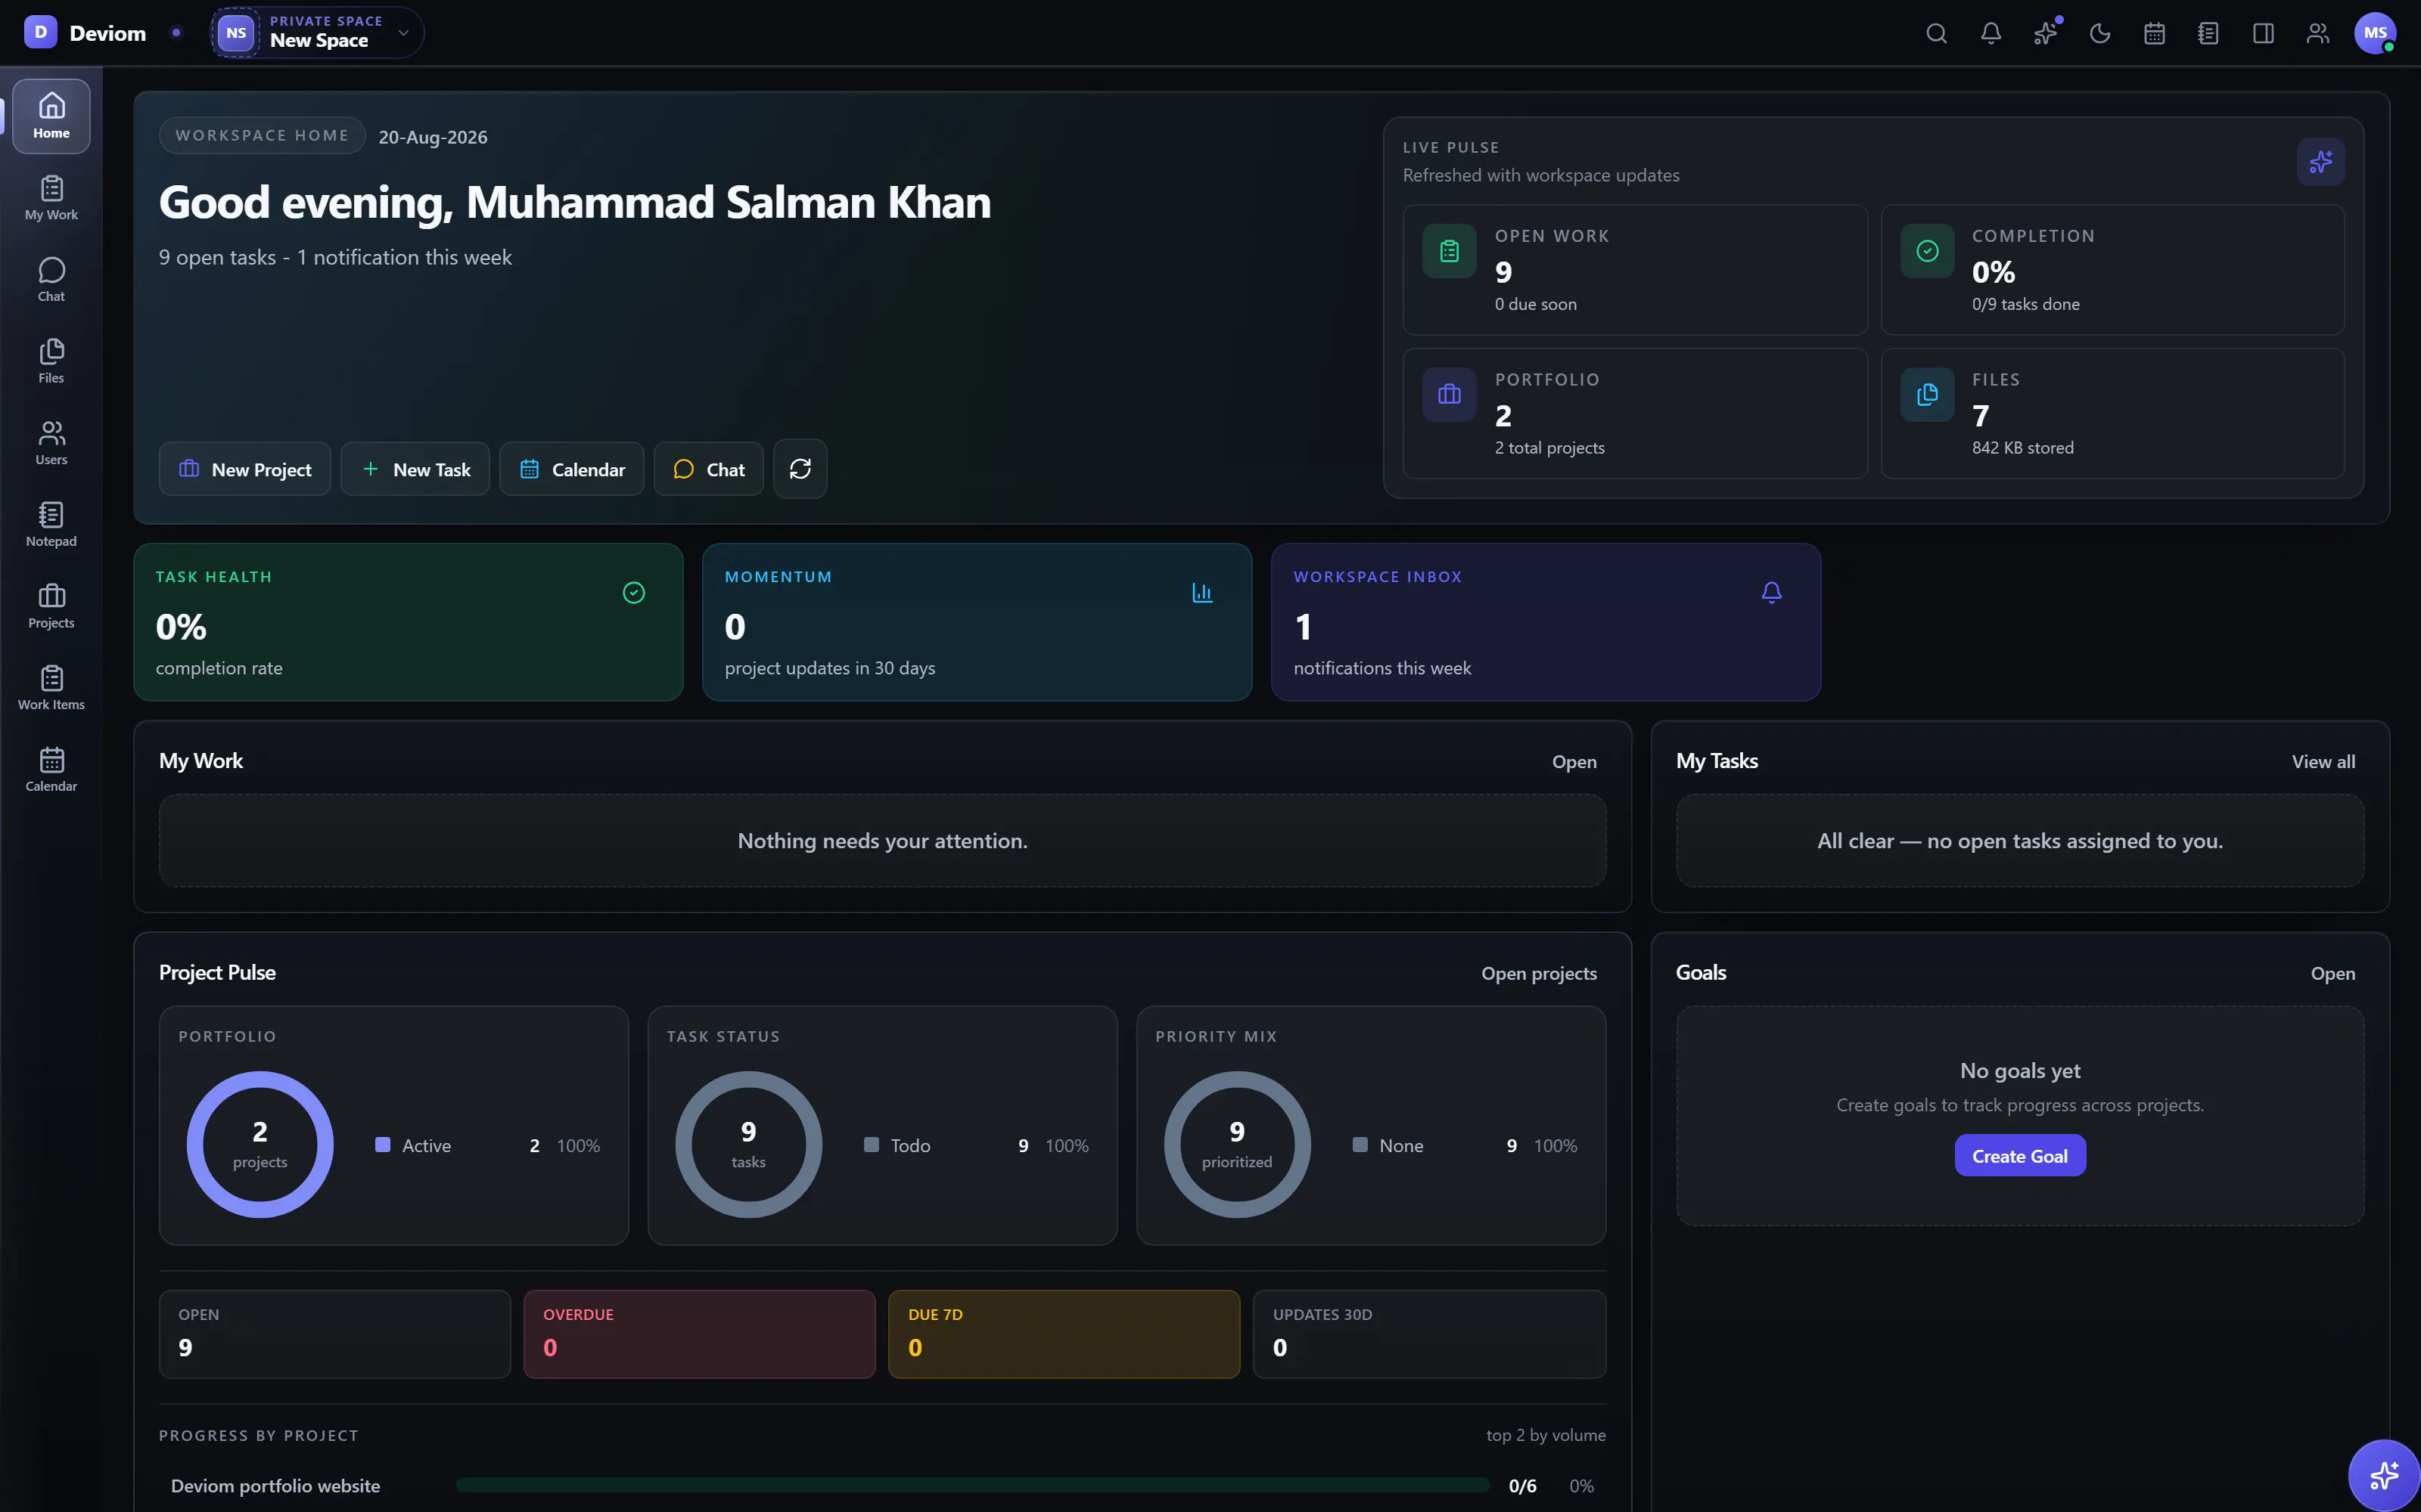Viewport: 2421px width, 1512px height.
Task: Go to Home in the sidebar
Action: click(51, 116)
